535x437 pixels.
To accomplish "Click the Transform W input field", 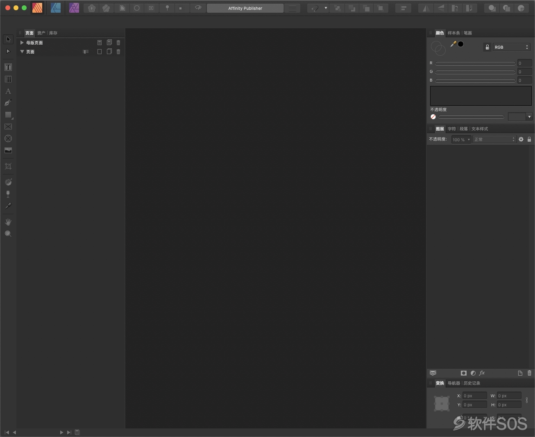I will tap(509, 396).
